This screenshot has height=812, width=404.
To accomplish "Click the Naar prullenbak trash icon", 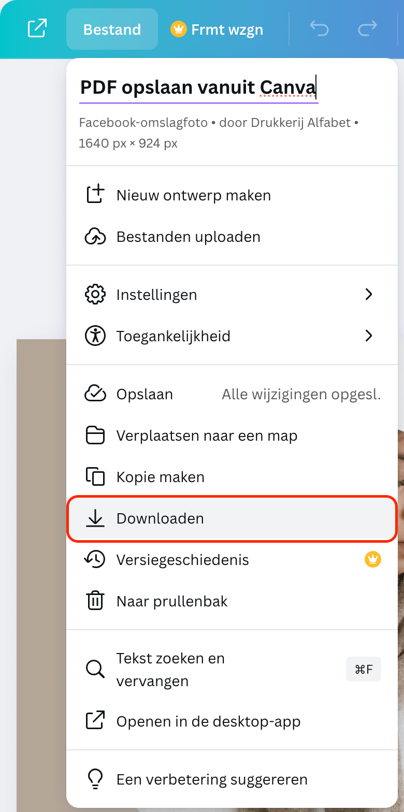I will coord(95,601).
